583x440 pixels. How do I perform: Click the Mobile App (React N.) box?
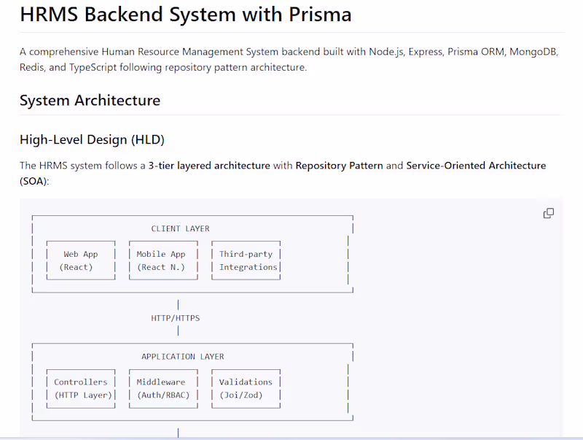pos(163,260)
